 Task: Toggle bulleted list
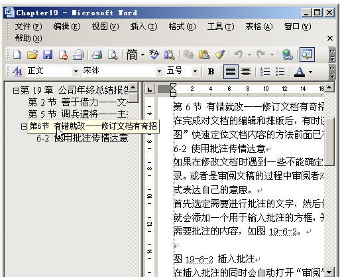click(280, 71)
